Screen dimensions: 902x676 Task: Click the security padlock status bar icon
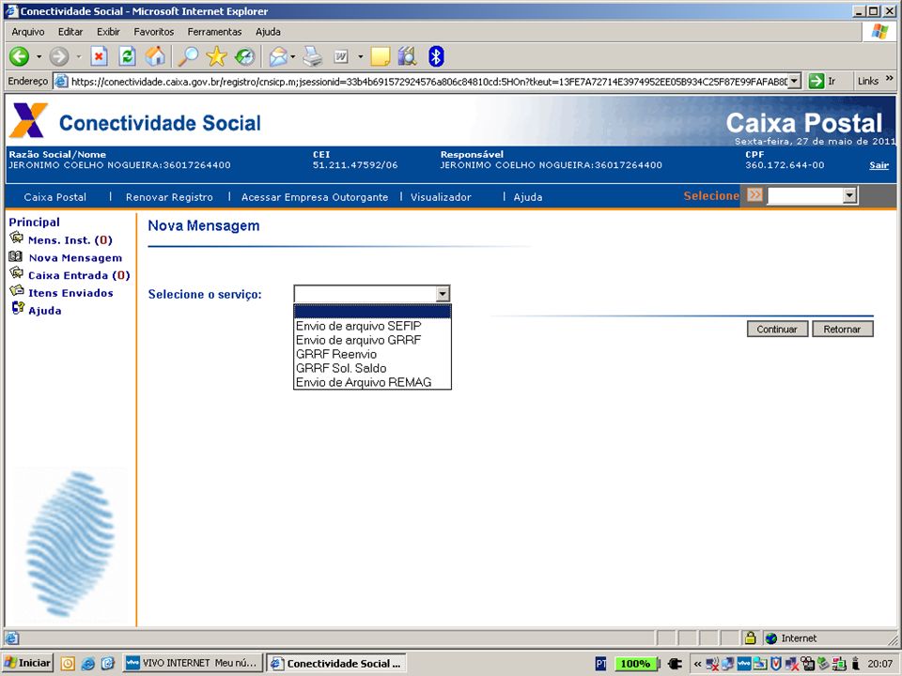pyautogui.click(x=750, y=638)
